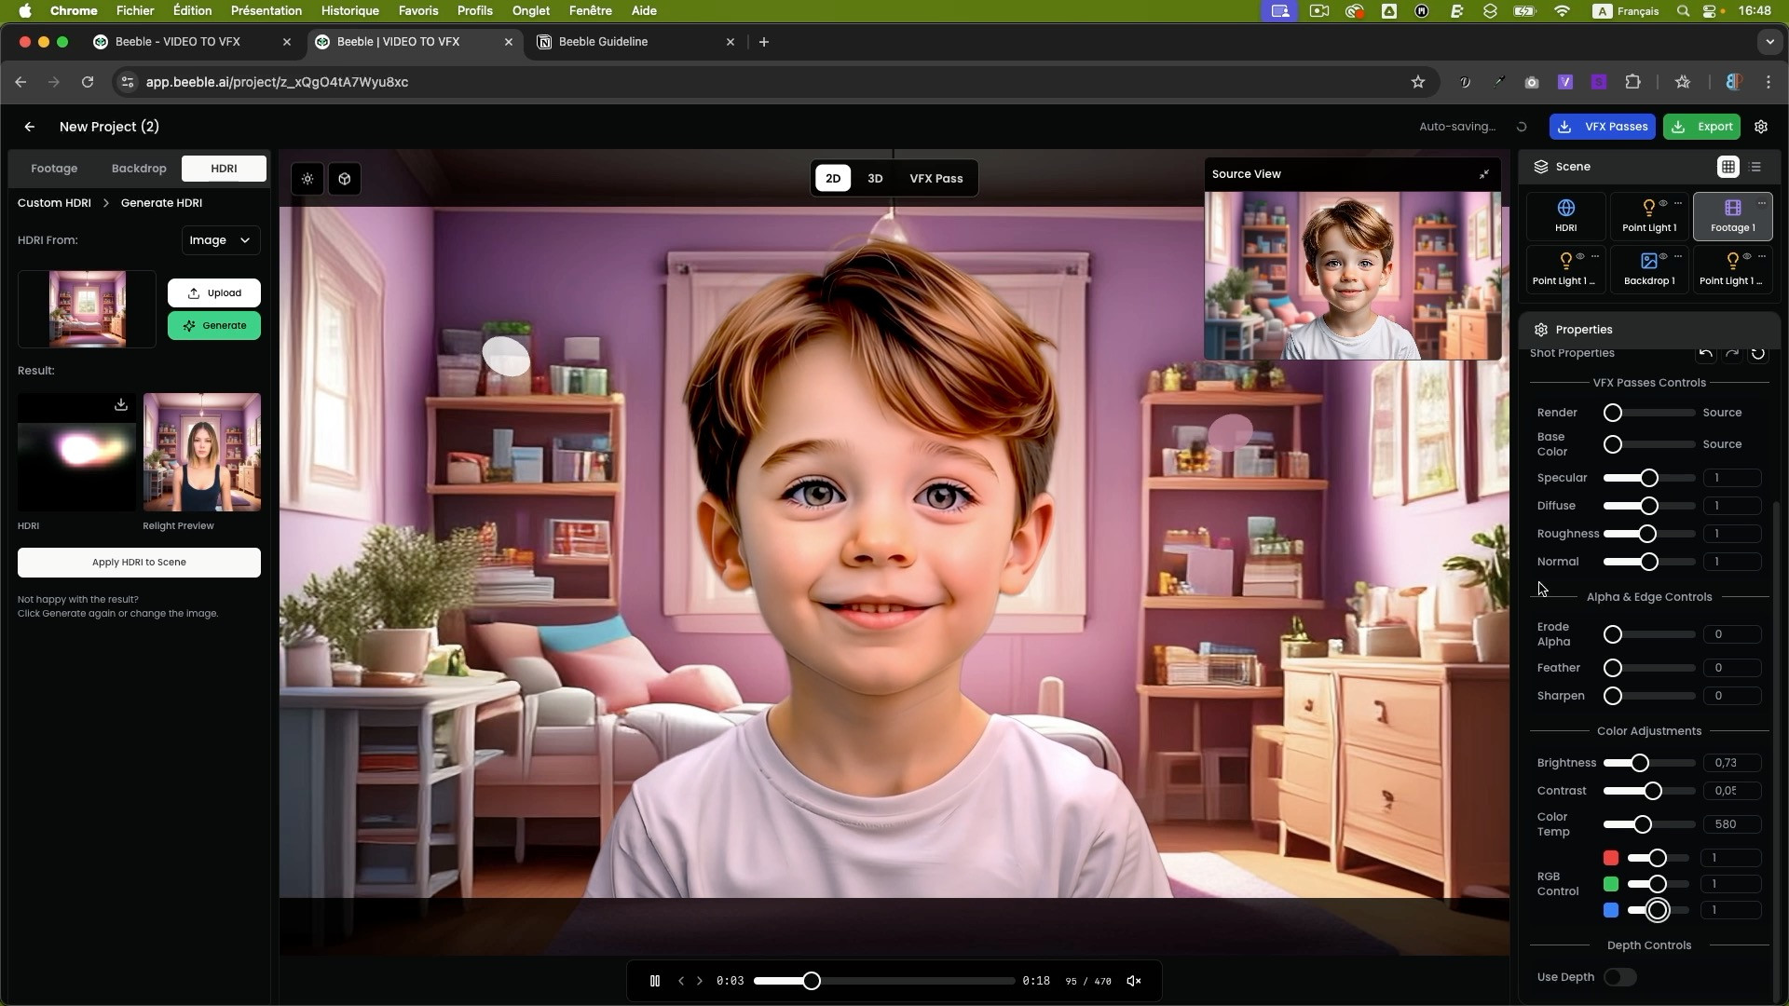Download the generated HDRI result image
Viewport: 1789px width, 1006px height.
point(121,404)
